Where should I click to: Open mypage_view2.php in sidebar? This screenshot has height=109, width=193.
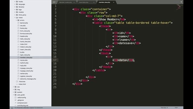[27, 71]
